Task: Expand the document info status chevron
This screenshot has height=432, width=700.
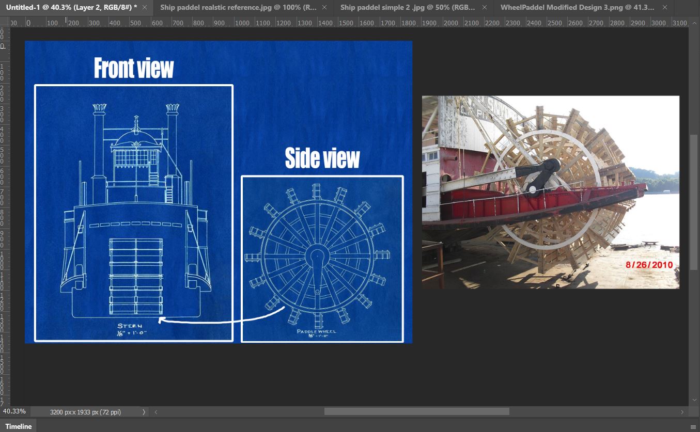Action: point(144,412)
